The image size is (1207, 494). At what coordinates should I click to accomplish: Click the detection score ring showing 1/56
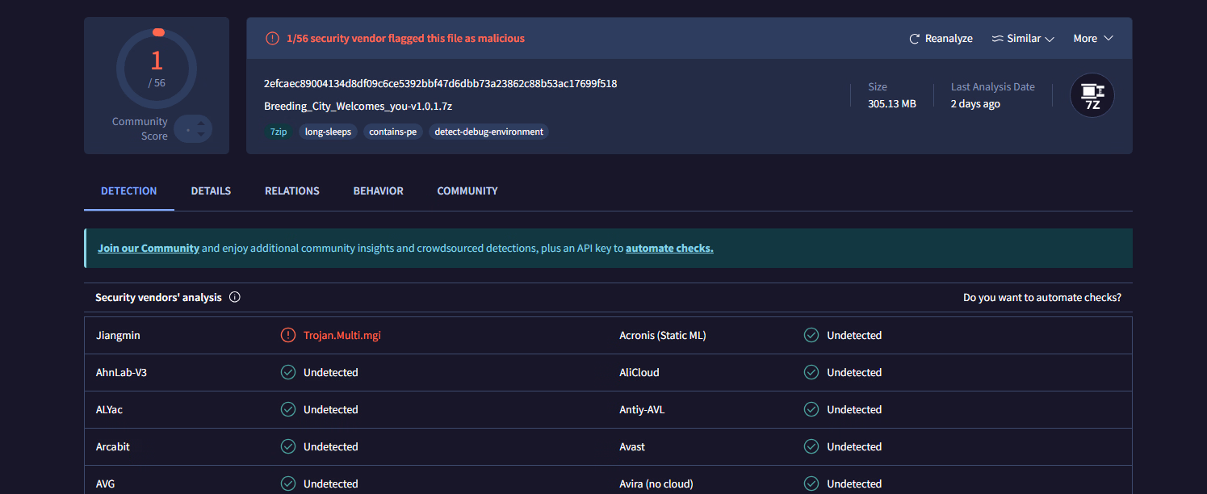tap(157, 69)
